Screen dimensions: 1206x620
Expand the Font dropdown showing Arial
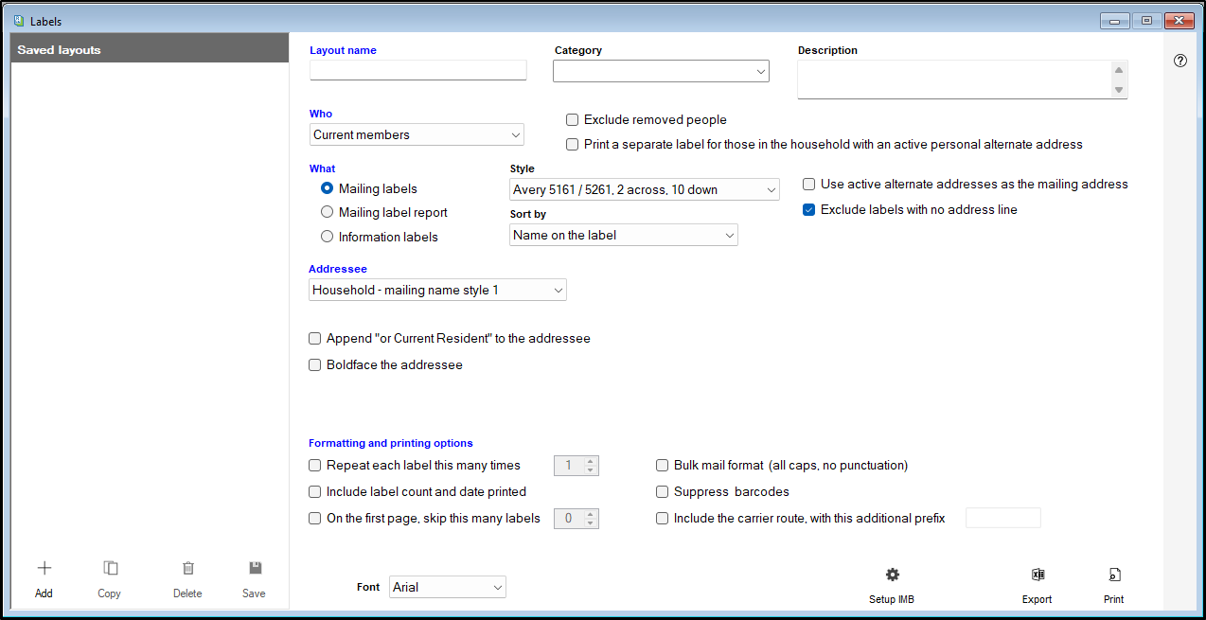448,588
